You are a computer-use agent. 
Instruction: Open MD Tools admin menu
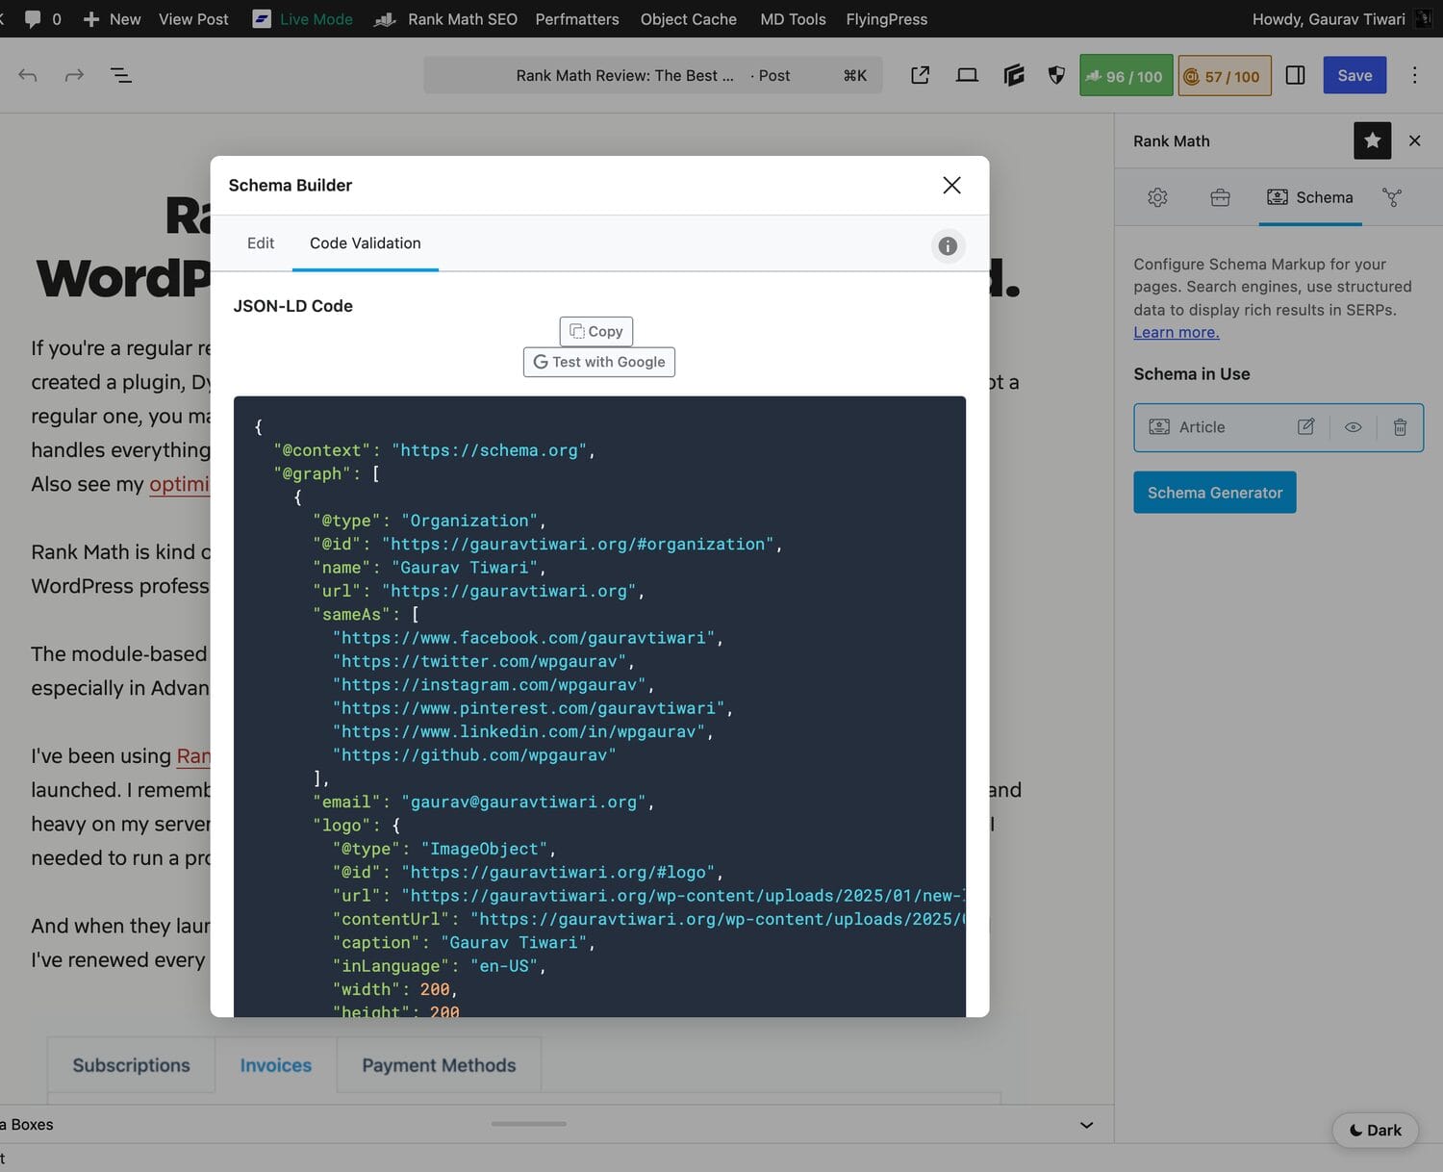click(x=793, y=19)
